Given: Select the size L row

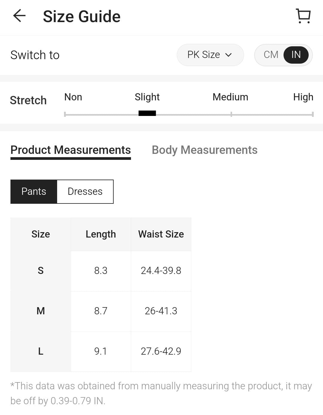Looking at the screenshot, I should 41,351.
